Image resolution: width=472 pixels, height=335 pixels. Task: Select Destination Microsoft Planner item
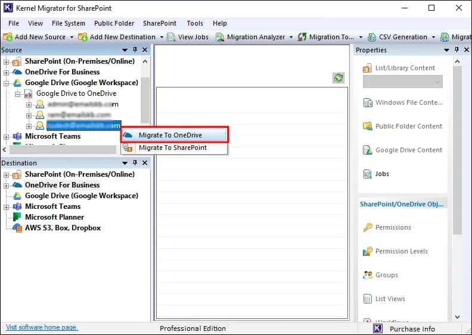(54, 217)
